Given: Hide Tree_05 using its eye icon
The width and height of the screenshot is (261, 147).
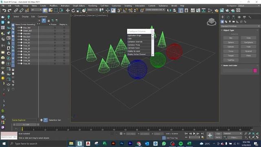Looking at the screenshot, I should pos(19,51).
